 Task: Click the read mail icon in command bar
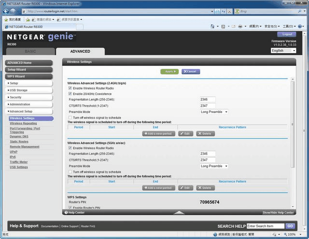click(x=233, y=26)
